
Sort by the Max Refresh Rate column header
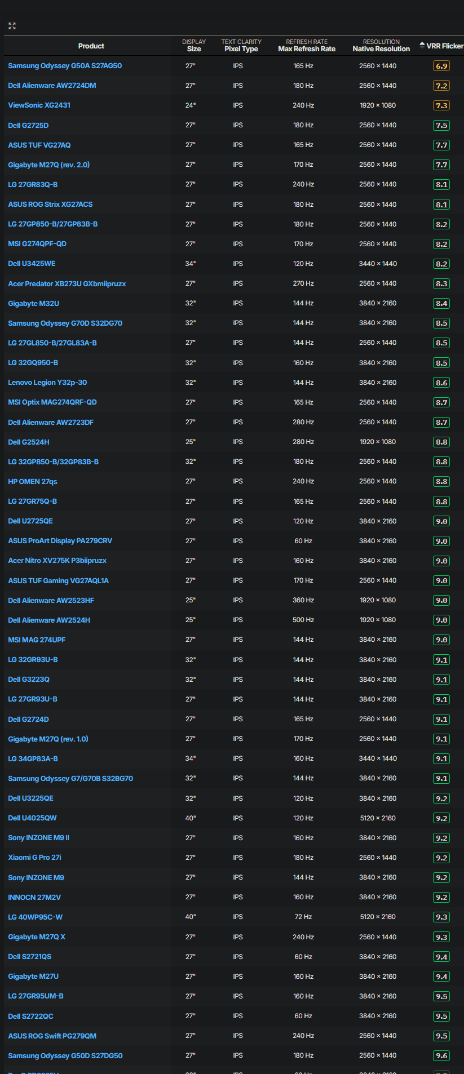pyautogui.click(x=307, y=46)
